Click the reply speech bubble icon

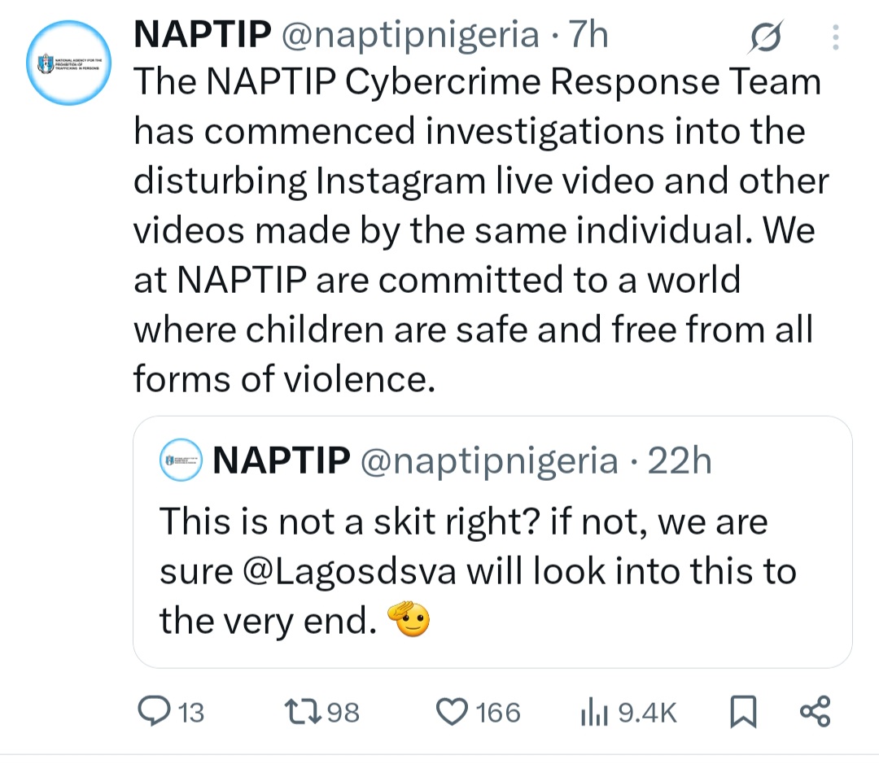[151, 712]
